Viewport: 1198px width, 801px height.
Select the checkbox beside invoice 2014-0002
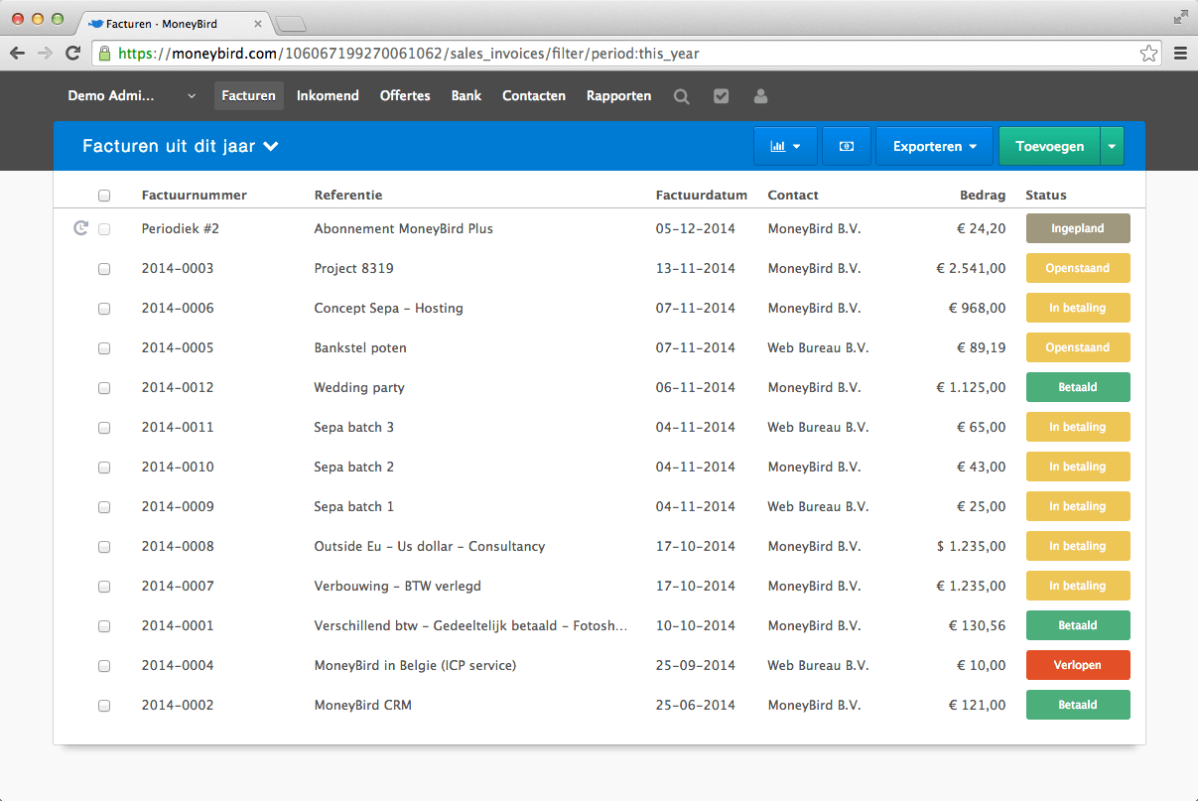pos(104,706)
